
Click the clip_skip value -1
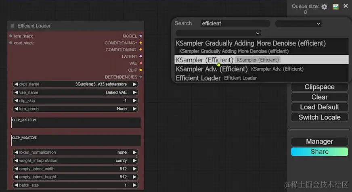[125, 101]
